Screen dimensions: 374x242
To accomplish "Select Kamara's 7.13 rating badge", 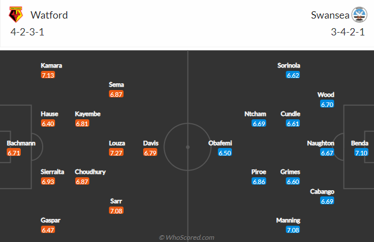I will click(48, 75).
